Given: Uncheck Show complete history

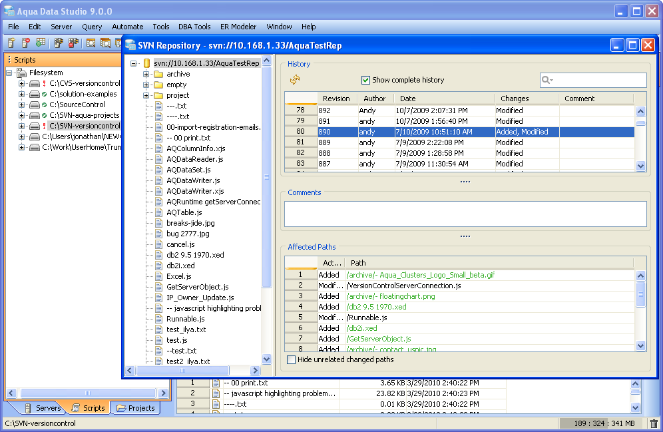Looking at the screenshot, I should tap(365, 80).
